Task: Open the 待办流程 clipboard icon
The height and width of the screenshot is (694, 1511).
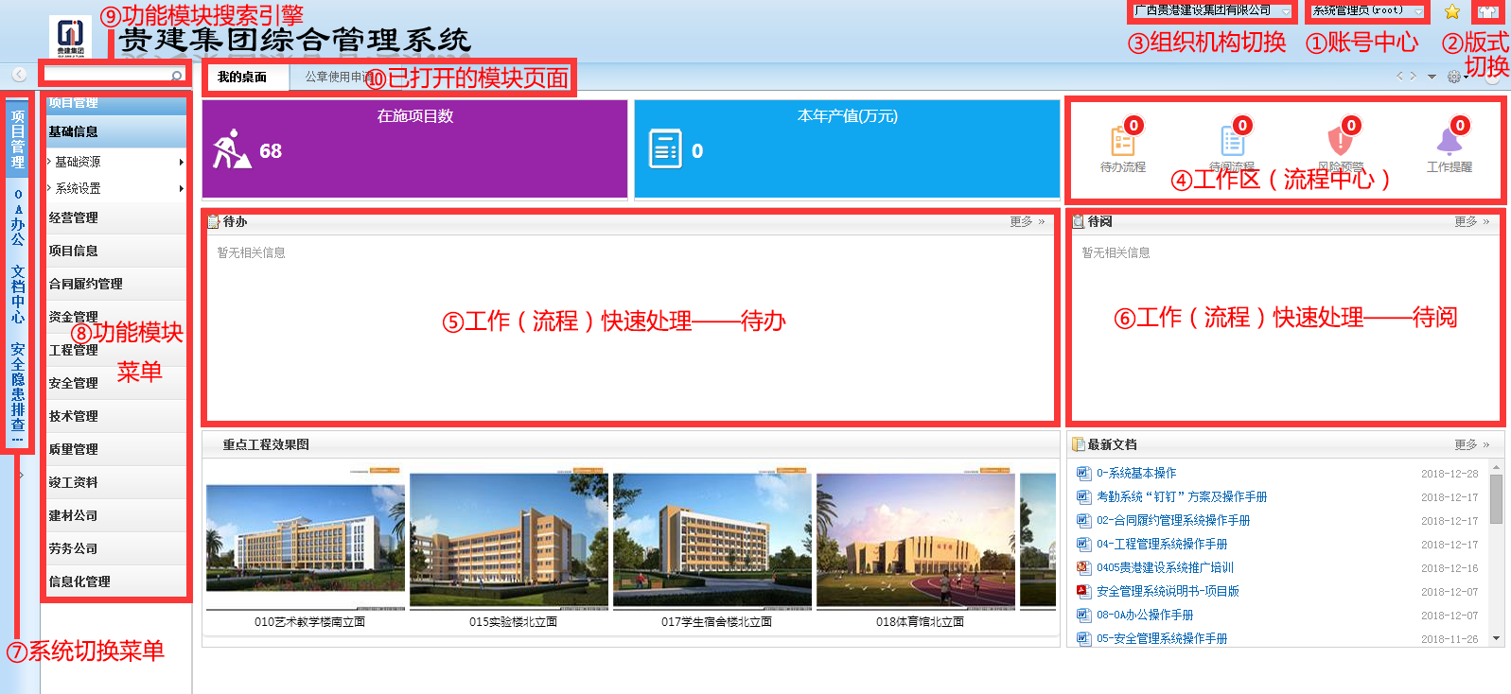Action: (1122, 141)
